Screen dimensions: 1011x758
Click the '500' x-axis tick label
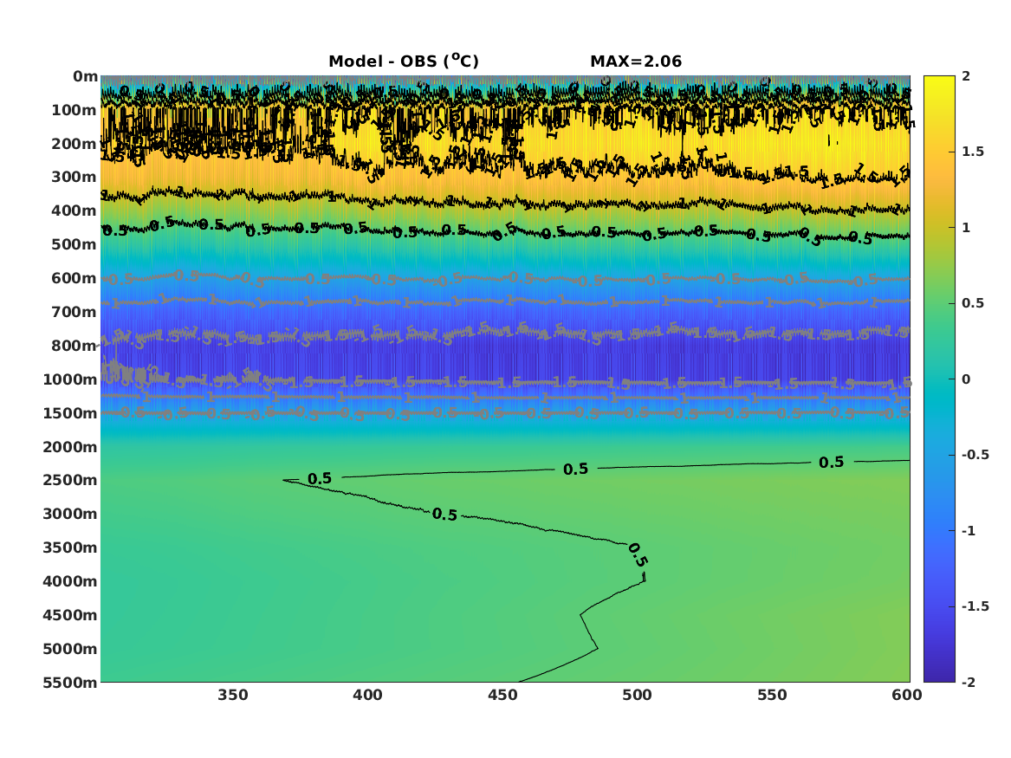(637, 695)
